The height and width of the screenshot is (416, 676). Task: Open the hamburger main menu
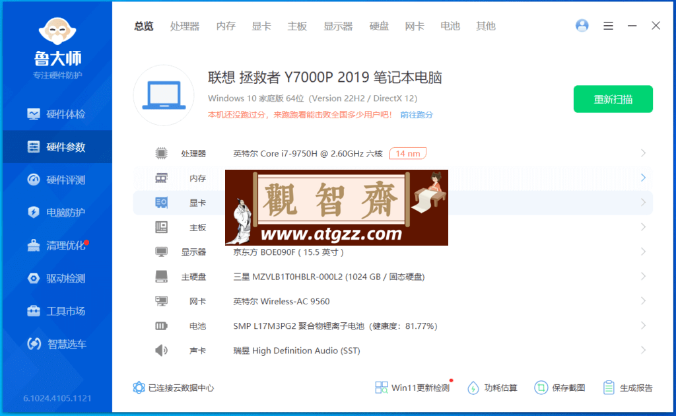pyautogui.click(x=608, y=26)
